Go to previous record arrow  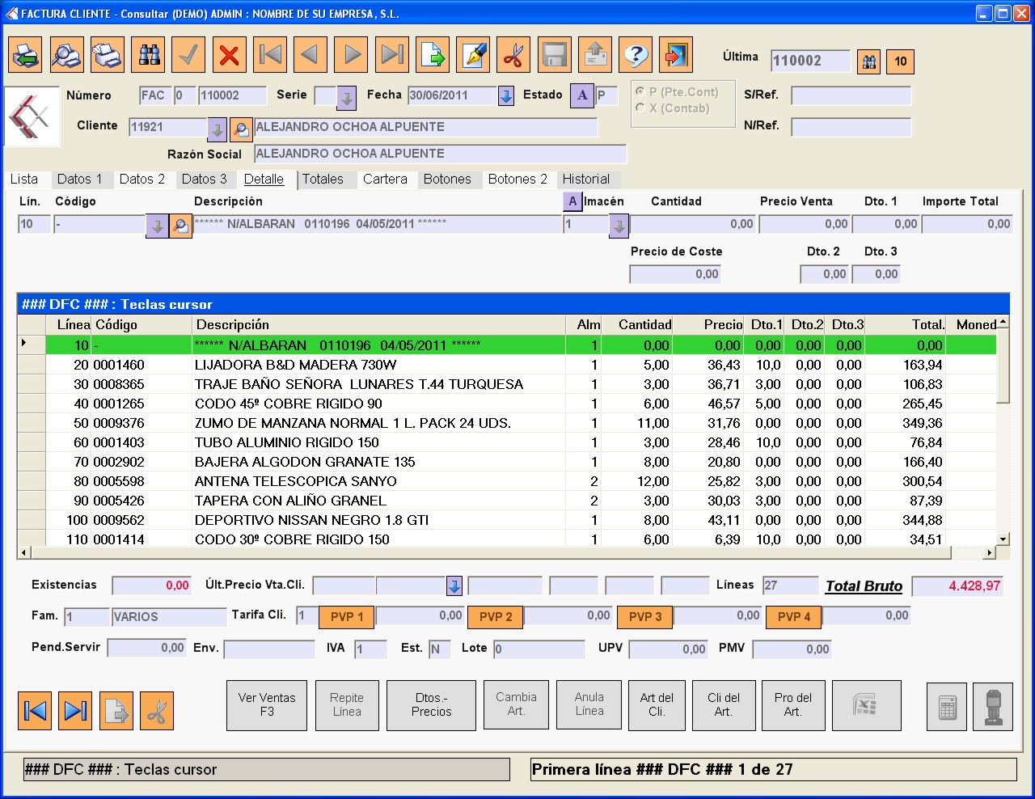click(310, 55)
